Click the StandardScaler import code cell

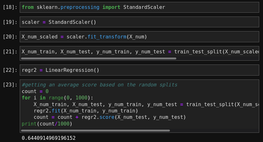pos(139,7)
